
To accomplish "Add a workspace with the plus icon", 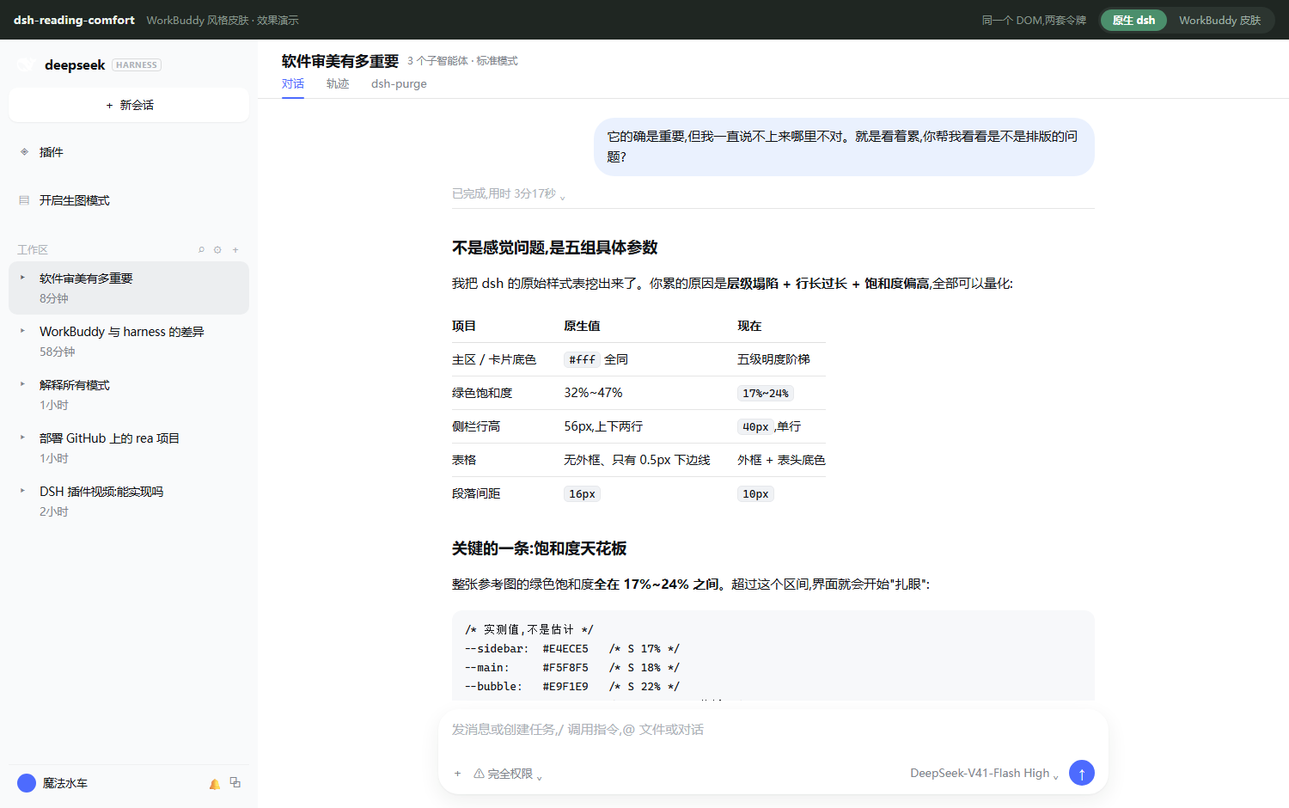I will click(x=235, y=250).
